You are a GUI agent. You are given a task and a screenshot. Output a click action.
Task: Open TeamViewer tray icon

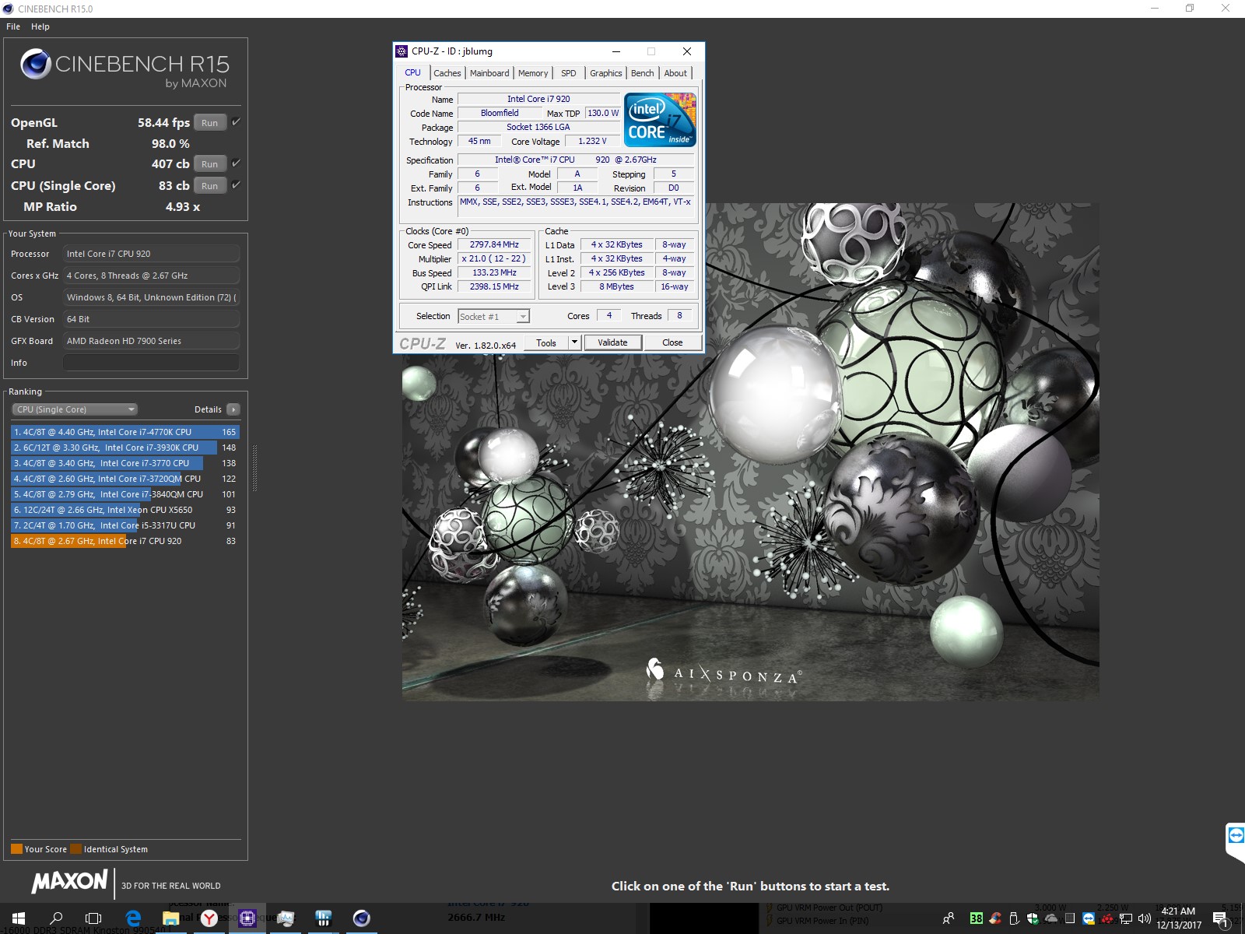click(1089, 918)
